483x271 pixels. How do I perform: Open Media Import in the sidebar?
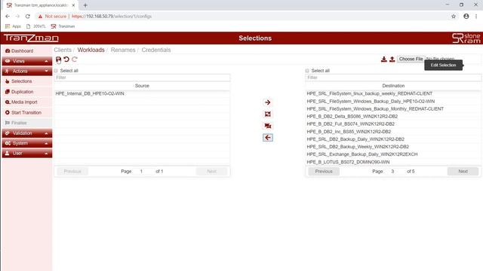click(x=21, y=102)
